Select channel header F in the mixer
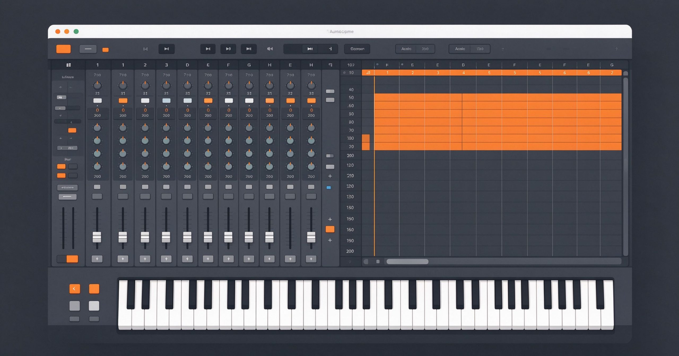This screenshot has width=679, height=356. pyautogui.click(x=228, y=65)
